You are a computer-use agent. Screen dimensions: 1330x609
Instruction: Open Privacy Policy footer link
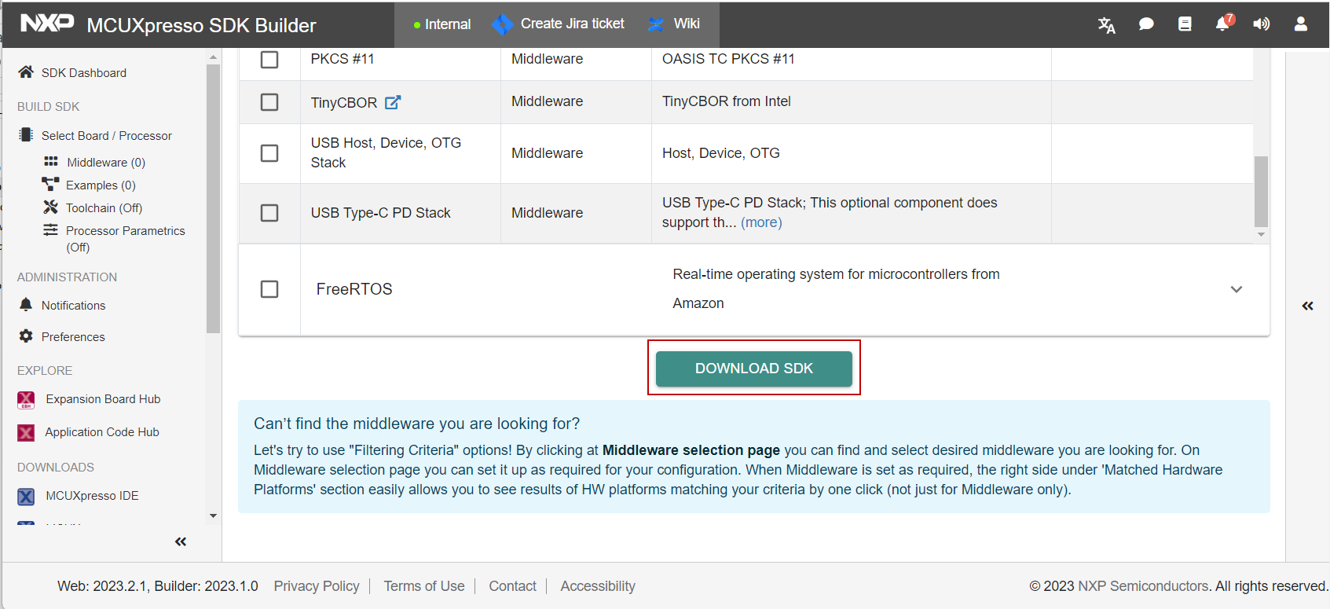(317, 586)
